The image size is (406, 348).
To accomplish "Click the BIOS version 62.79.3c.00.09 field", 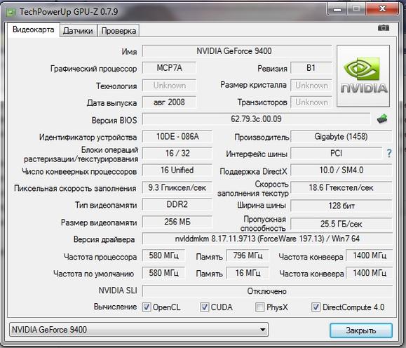I will point(256,119).
